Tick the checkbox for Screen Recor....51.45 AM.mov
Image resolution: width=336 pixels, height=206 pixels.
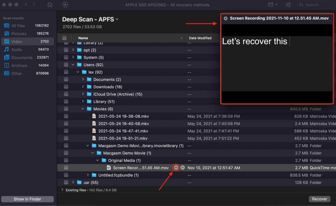point(66,168)
